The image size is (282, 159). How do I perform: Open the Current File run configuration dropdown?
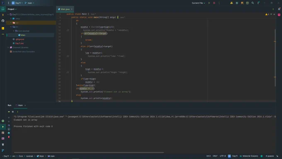pos(198,3)
